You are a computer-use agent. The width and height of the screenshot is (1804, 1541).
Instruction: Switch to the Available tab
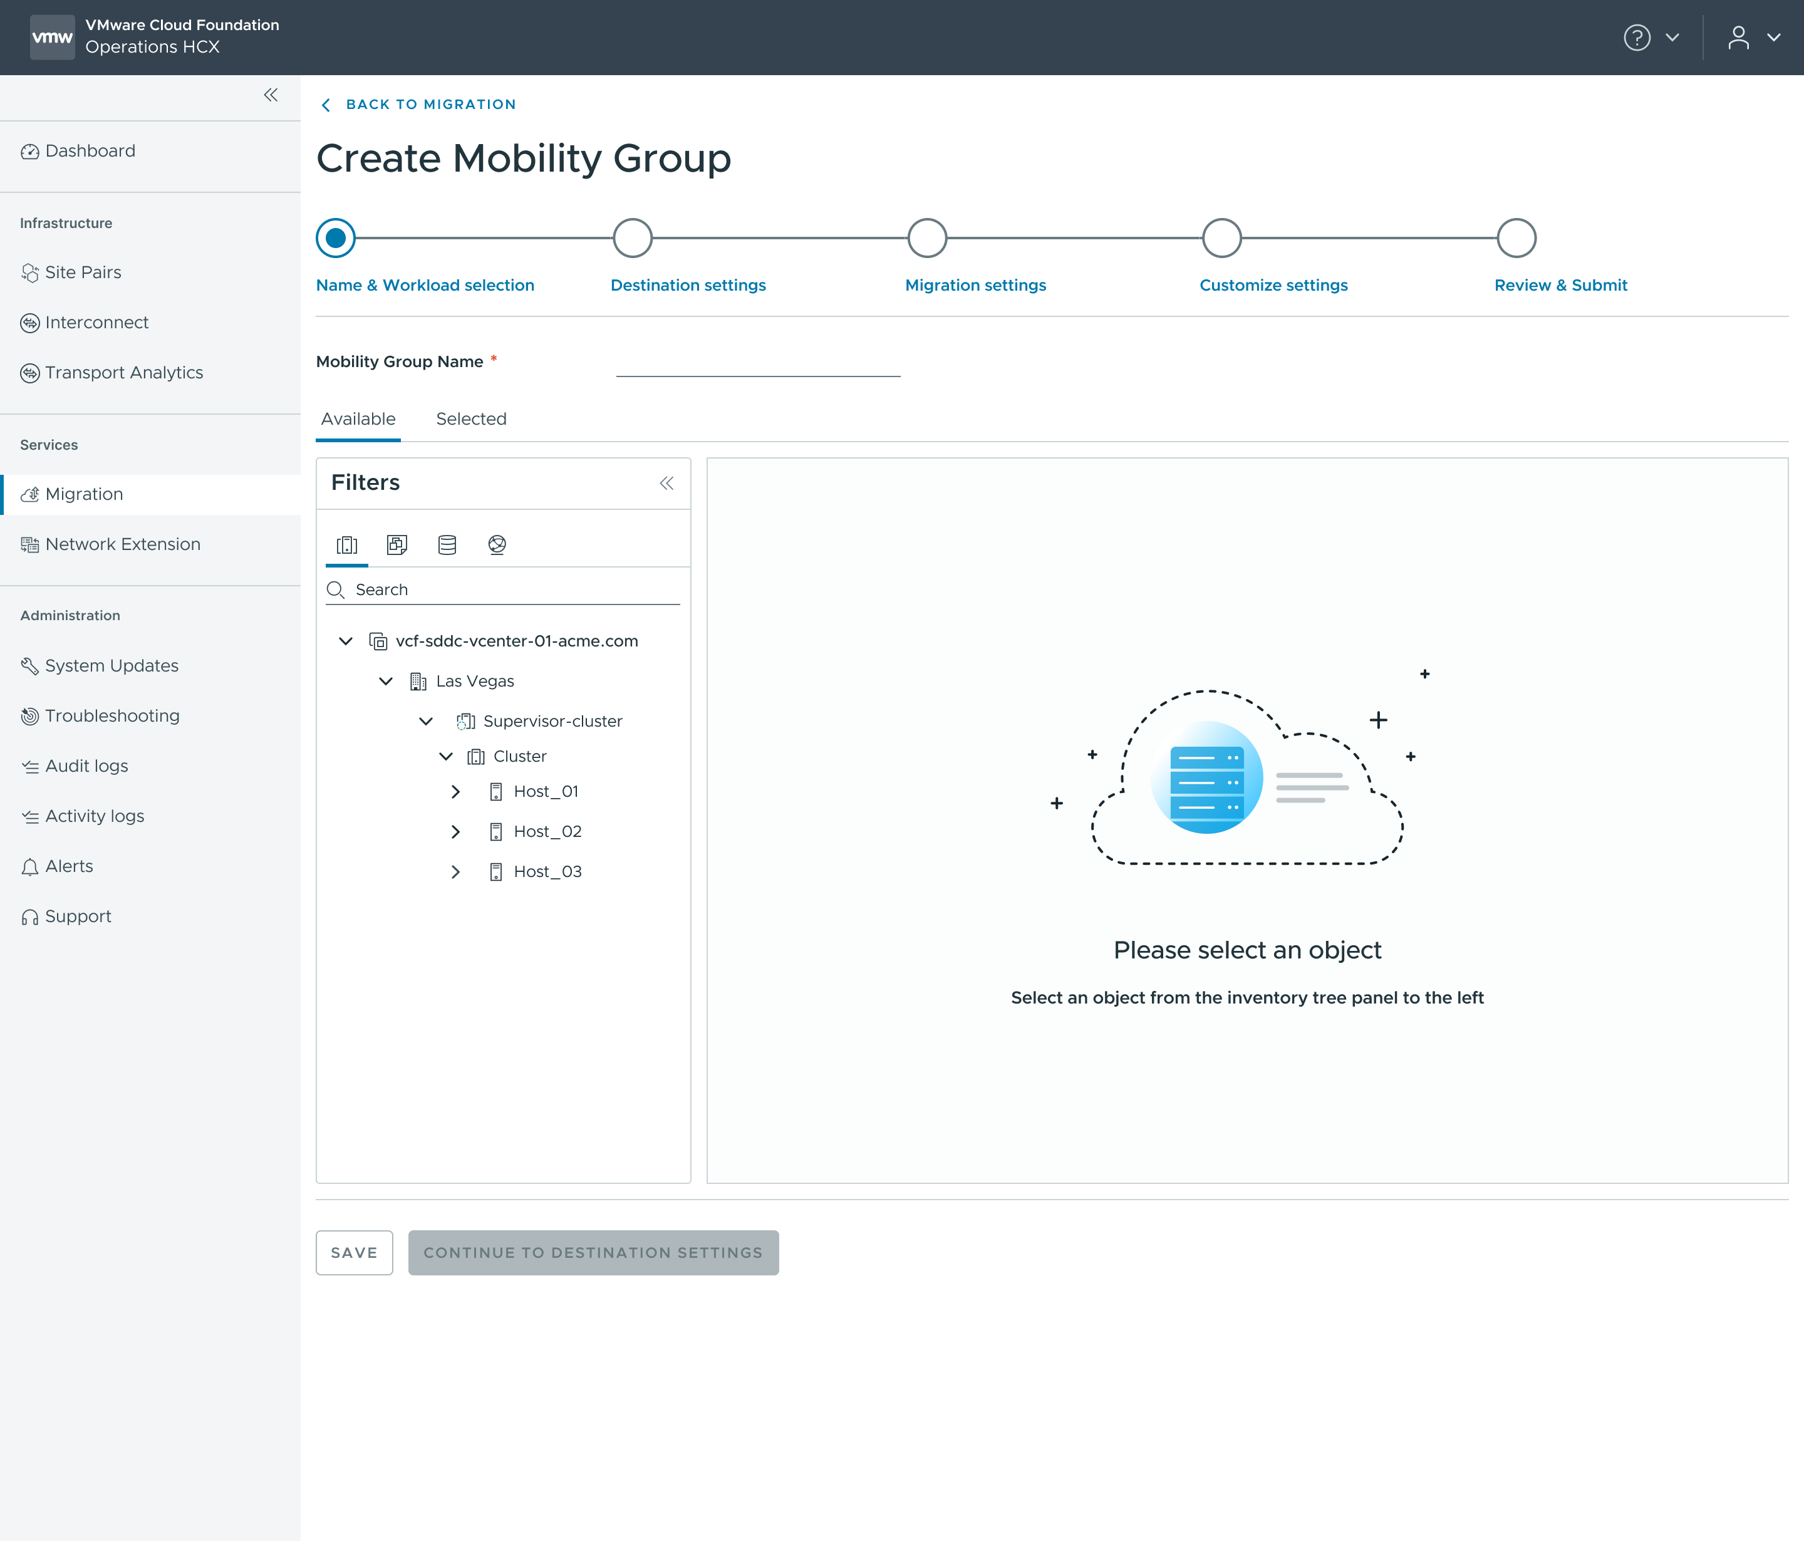point(358,420)
